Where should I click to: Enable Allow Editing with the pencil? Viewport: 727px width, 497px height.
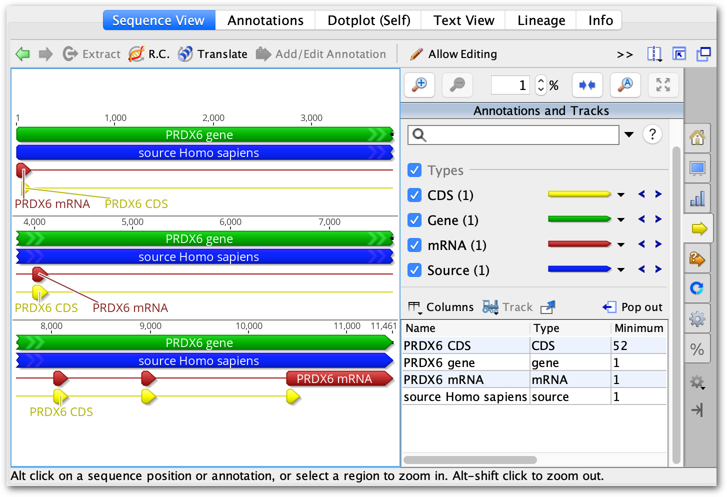[453, 54]
